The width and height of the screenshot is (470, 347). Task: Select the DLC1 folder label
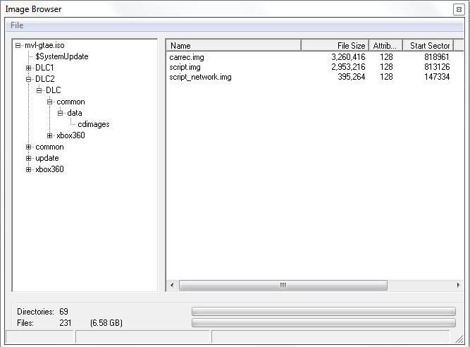(44, 68)
